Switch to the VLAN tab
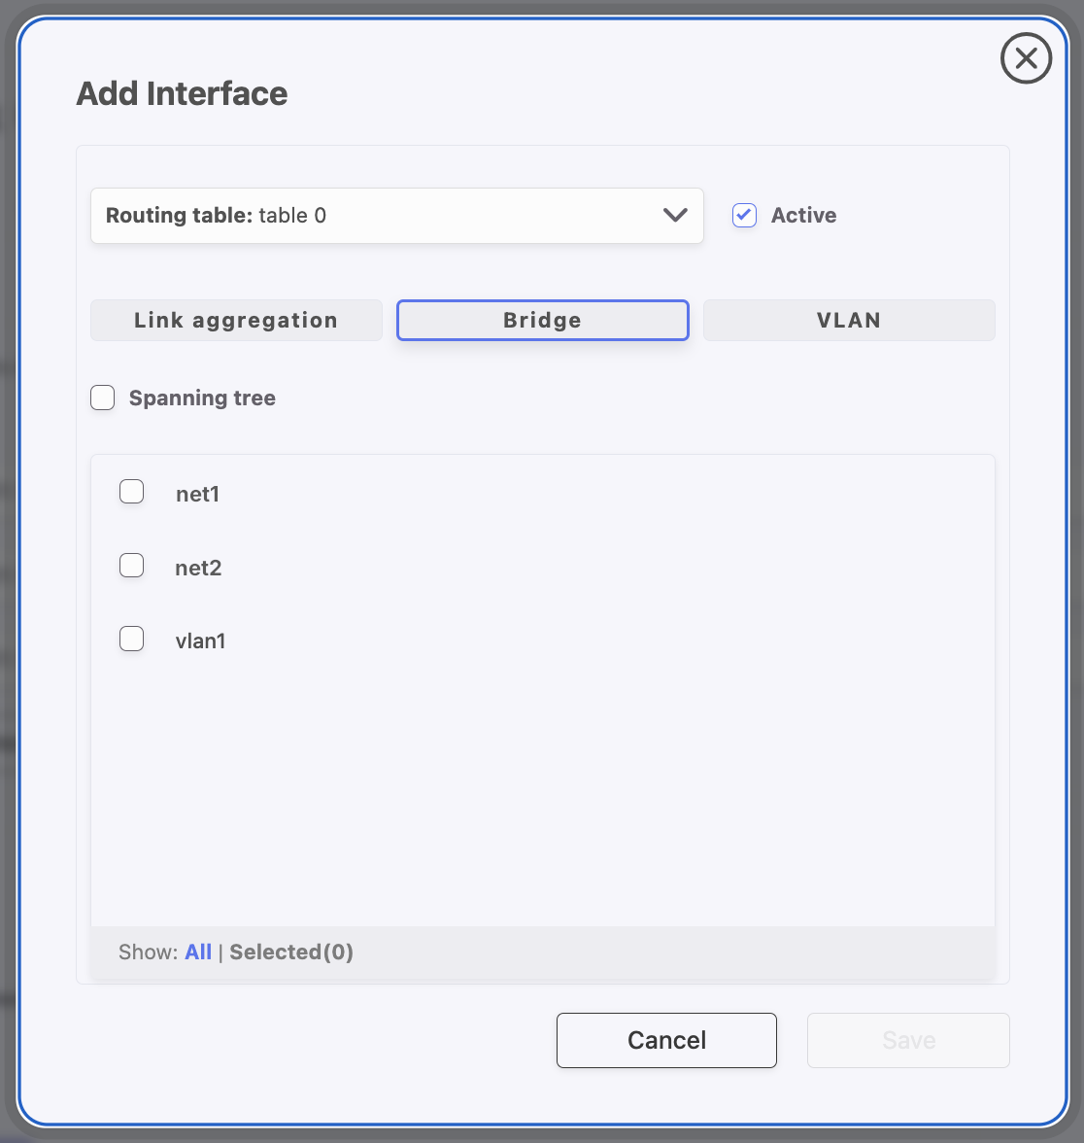The width and height of the screenshot is (1084, 1143). (848, 321)
